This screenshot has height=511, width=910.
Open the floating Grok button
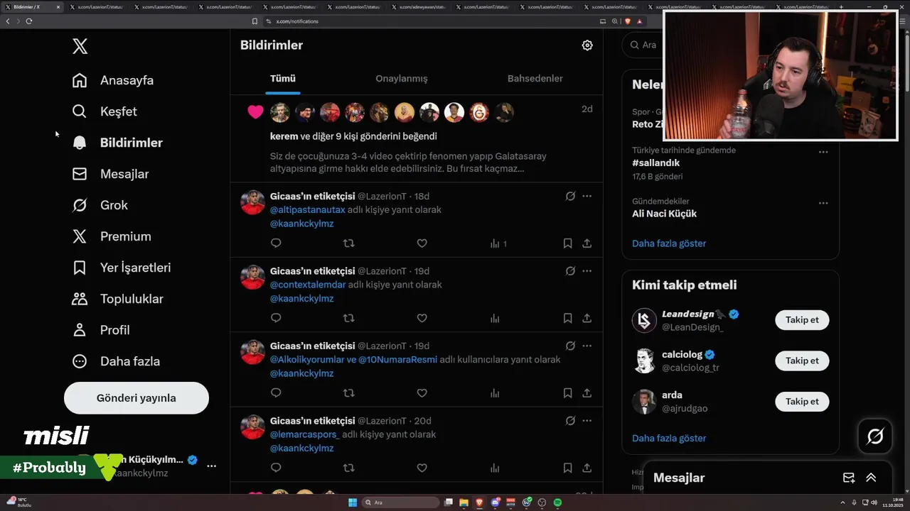coord(875,436)
